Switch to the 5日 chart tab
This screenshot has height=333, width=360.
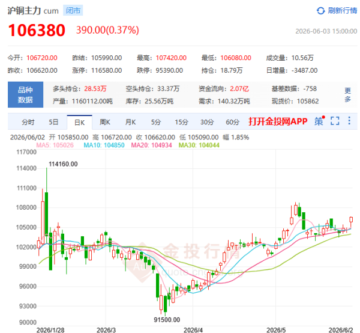[x=53, y=122]
